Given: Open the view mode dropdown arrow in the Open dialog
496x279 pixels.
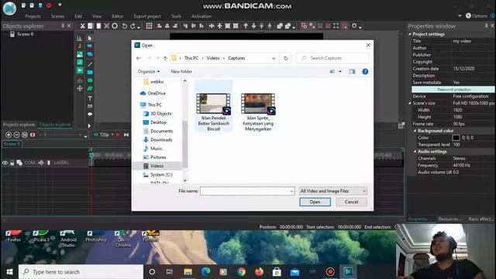Looking at the screenshot, I should [340, 71].
